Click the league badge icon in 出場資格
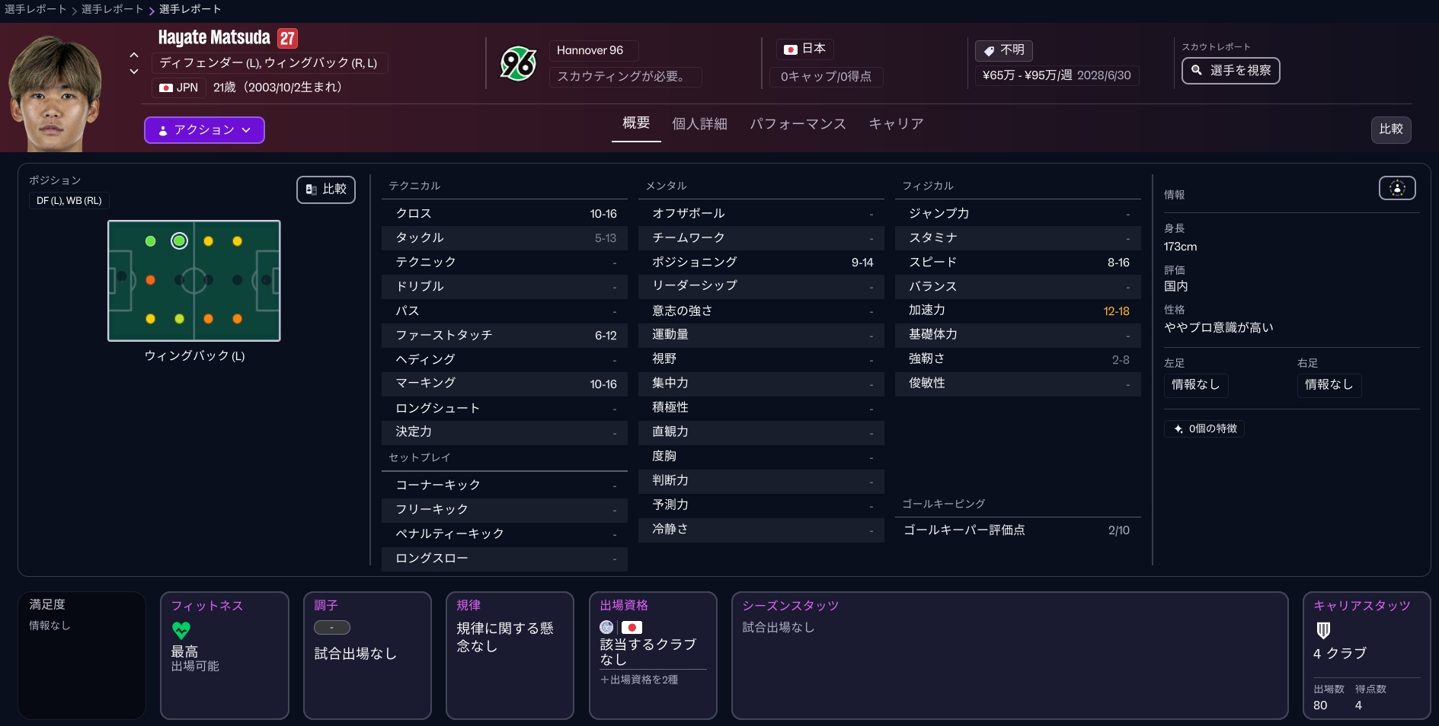Screen dimensions: 1439x726 pyautogui.click(x=606, y=627)
